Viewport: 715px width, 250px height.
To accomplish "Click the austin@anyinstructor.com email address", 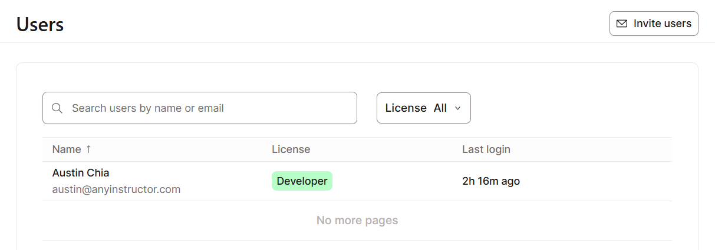I will tap(116, 189).
